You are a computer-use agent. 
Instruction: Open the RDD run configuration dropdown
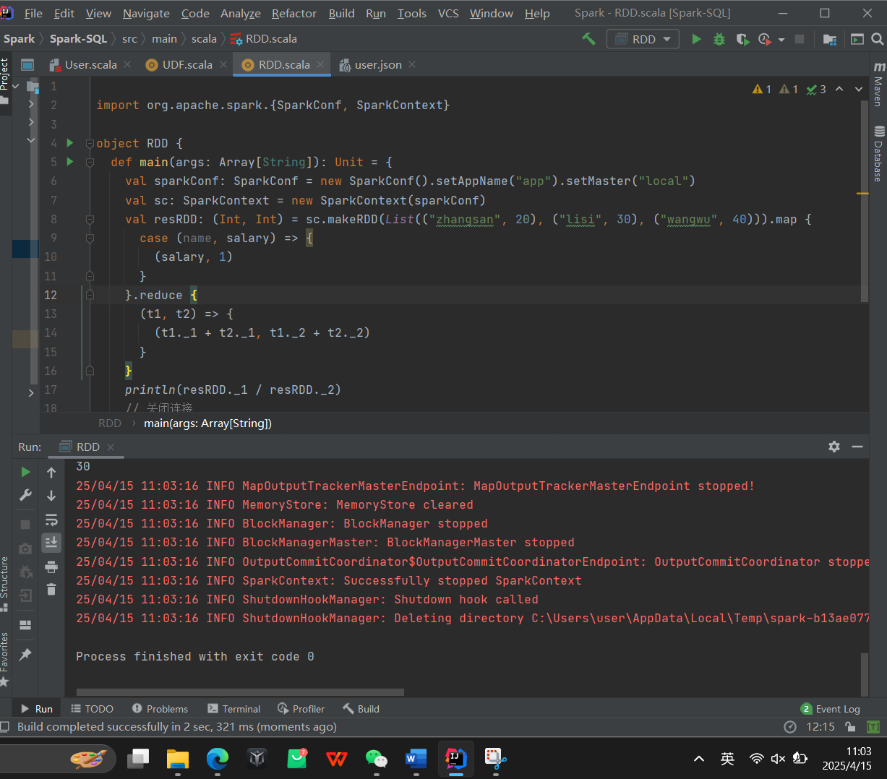click(x=643, y=39)
